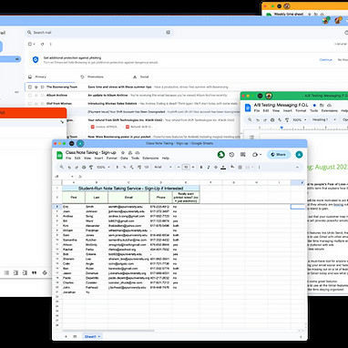This screenshot has width=348, height=348.
Task: Click Share button in Sheets
Action: [279, 155]
